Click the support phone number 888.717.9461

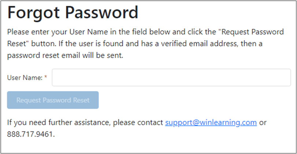click(x=30, y=134)
